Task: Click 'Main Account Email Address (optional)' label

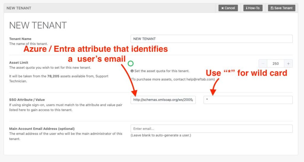Action: [42, 129]
